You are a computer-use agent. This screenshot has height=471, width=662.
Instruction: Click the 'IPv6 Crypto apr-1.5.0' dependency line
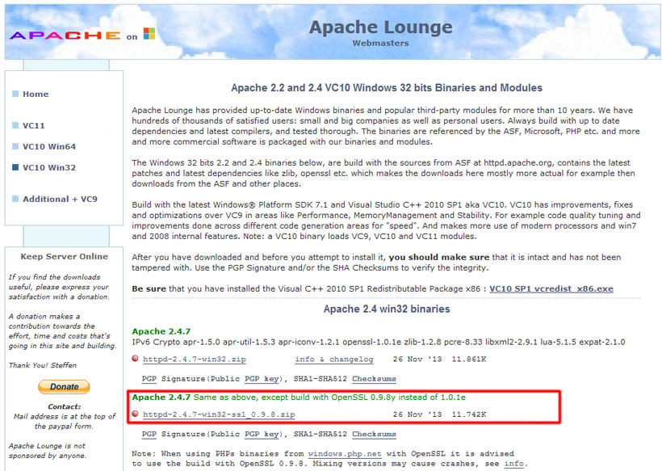(x=379, y=342)
